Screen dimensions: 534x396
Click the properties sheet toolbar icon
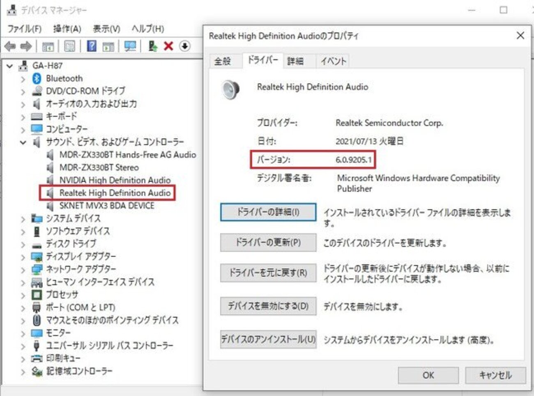(x=70, y=46)
